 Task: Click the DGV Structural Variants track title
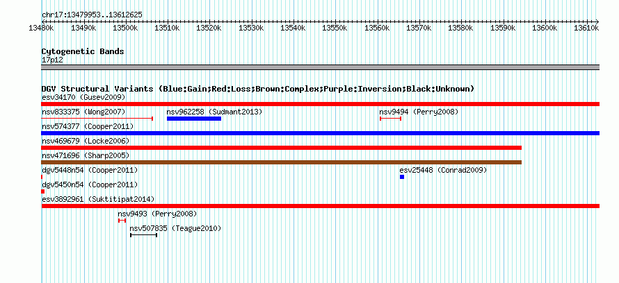pyautogui.click(x=258, y=89)
